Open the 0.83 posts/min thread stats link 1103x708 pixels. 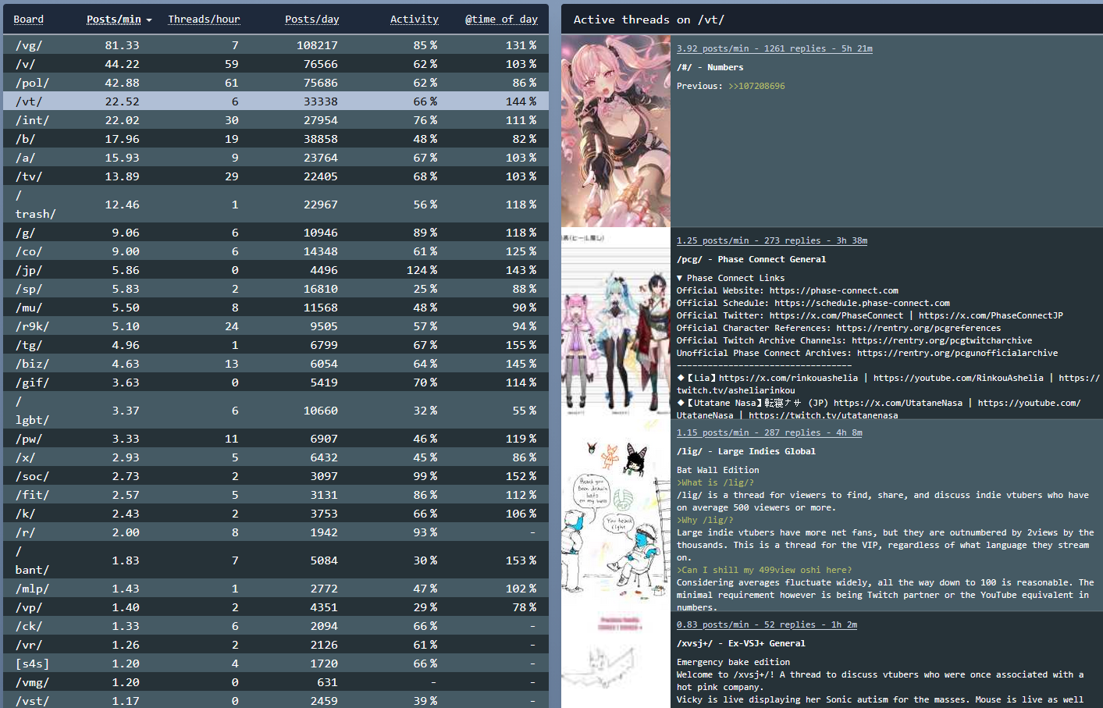point(767,624)
